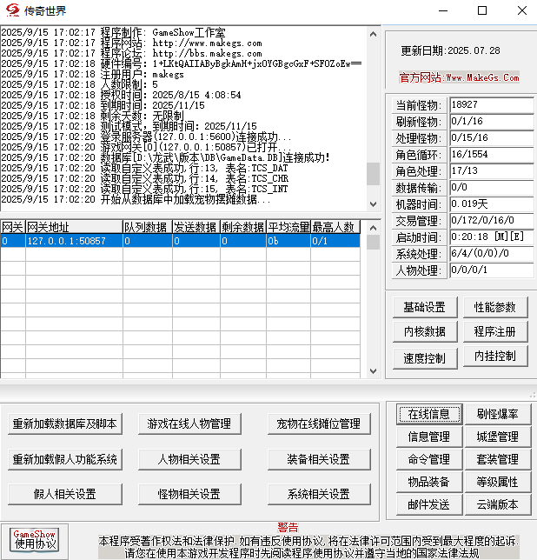Open the GameShow 使用协议 icon button
Viewport: 537px width, 560px height.
pos(35,541)
